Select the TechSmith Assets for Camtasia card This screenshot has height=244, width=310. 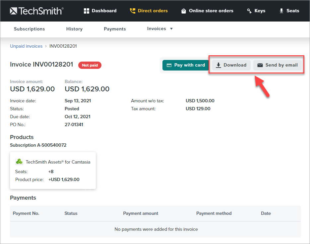(53, 171)
